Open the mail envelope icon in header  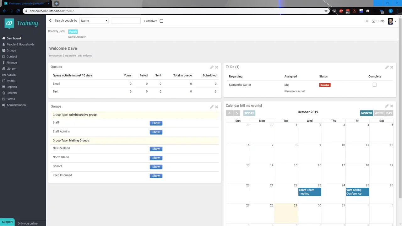click(373, 21)
